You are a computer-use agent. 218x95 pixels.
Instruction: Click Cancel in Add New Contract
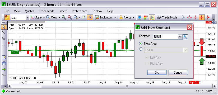(x=178, y=73)
